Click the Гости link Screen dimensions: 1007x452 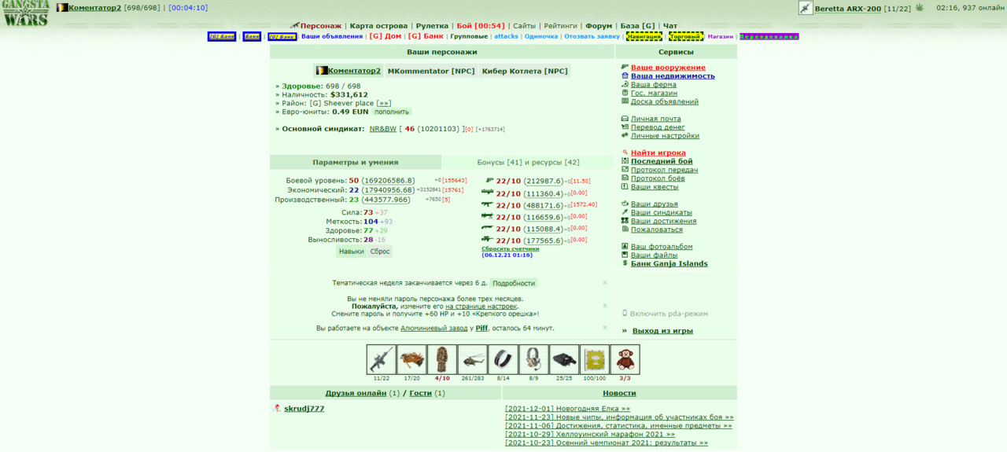tap(421, 393)
